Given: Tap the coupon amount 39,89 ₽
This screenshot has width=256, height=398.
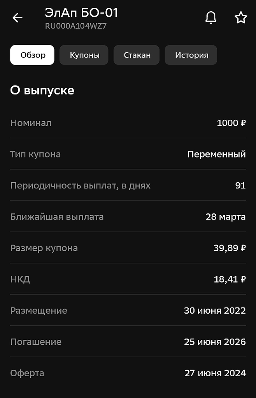Looking at the screenshot, I should [229, 248].
